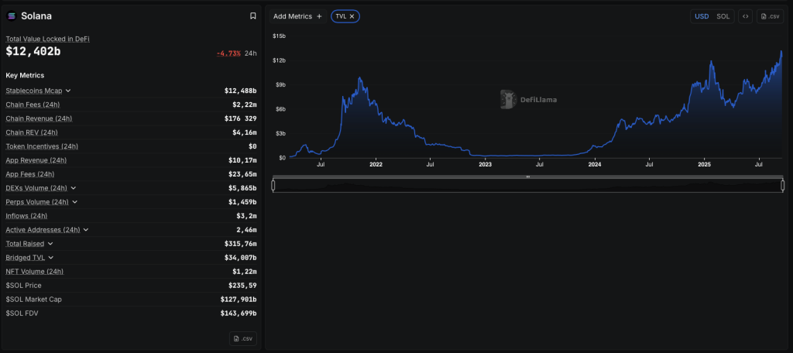This screenshot has width=793, height=353.
Task: Click the left handle of the range slider
Action: 273,185
